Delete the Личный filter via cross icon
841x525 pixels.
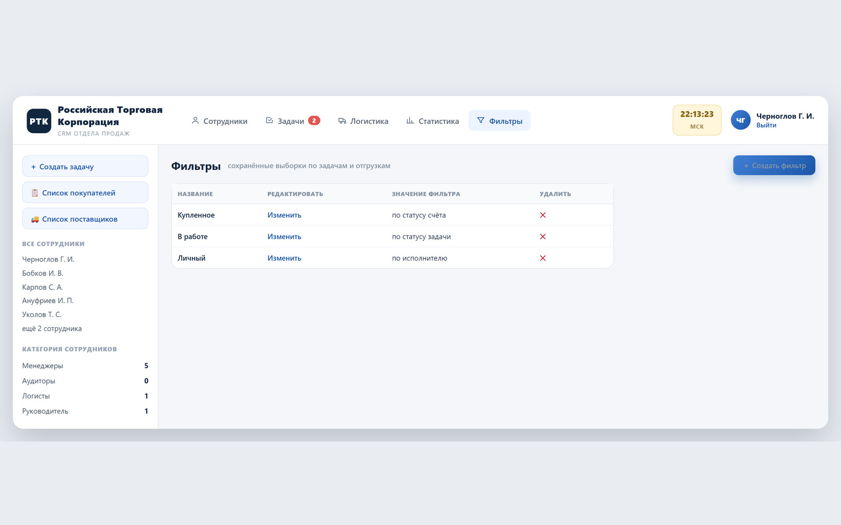pos(543,258)
